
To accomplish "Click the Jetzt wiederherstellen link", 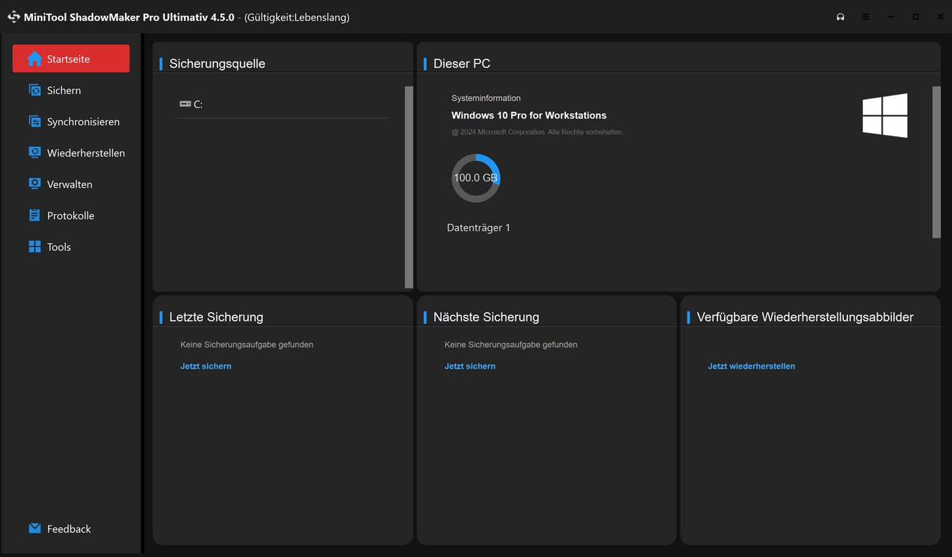I will (751, 366).
